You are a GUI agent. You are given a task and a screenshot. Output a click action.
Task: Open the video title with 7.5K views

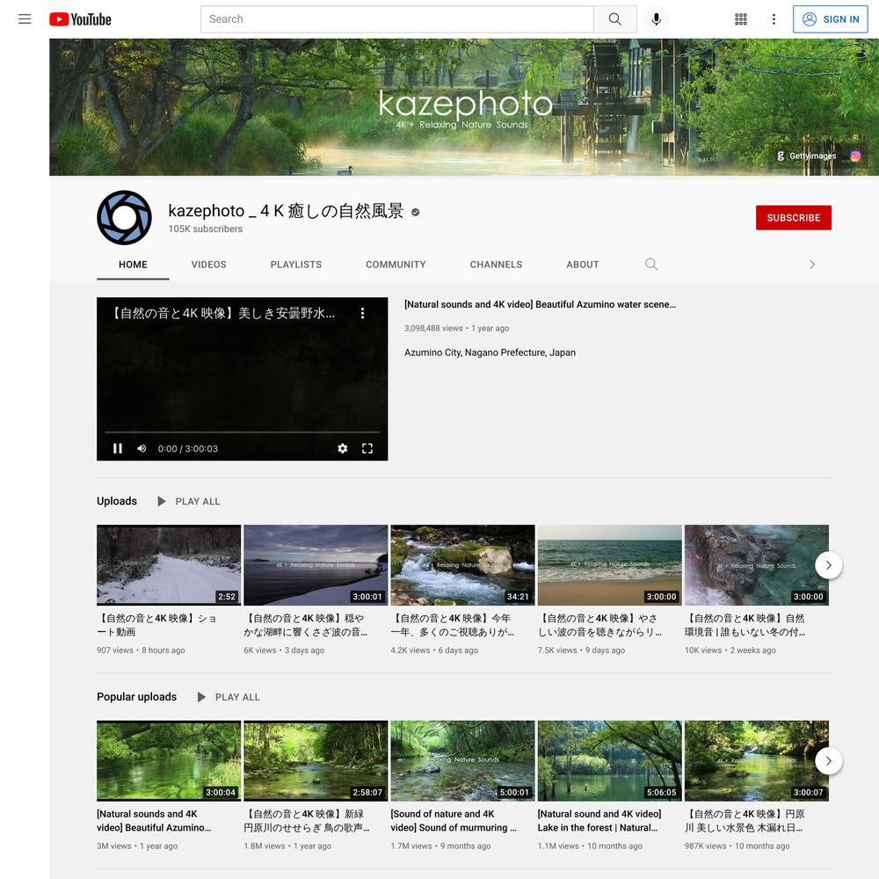(599, 625)
